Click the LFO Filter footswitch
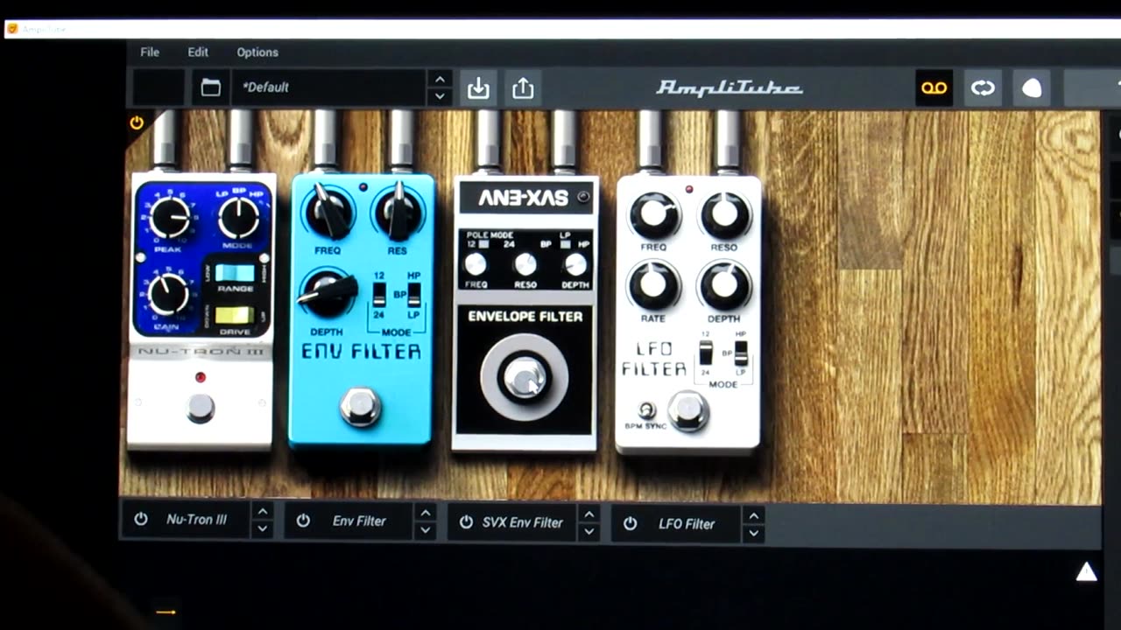 [687, 410]
